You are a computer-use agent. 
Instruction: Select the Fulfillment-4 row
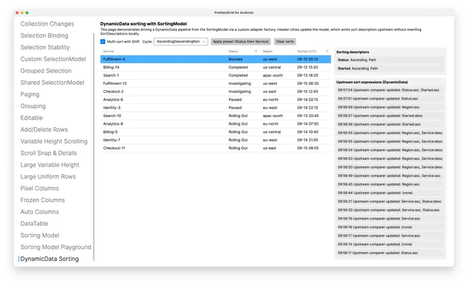coord(216,59)
